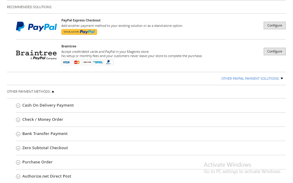Click the Recommended Solutions label
Viewport: 293px width, 183px height.
point(30,7)
